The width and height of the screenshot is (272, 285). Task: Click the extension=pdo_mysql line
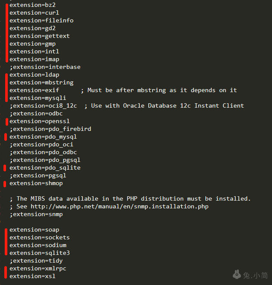43,136
